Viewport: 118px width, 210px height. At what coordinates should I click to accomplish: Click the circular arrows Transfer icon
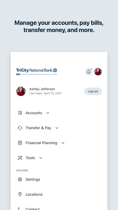[x=20, y=128]
